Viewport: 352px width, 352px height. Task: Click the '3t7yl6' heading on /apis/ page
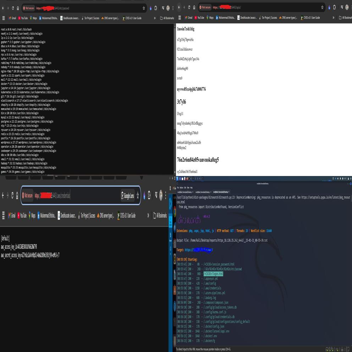click(181, 102)
